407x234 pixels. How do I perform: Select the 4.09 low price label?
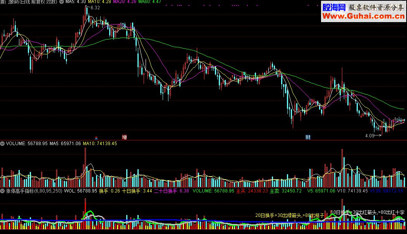(369, 136)
